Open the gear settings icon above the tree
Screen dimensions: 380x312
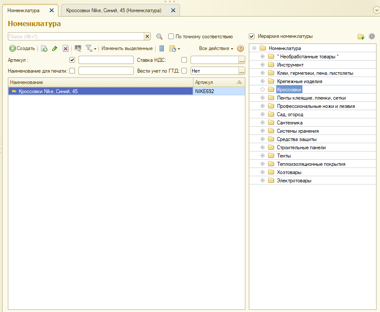[x=372, y=37]
